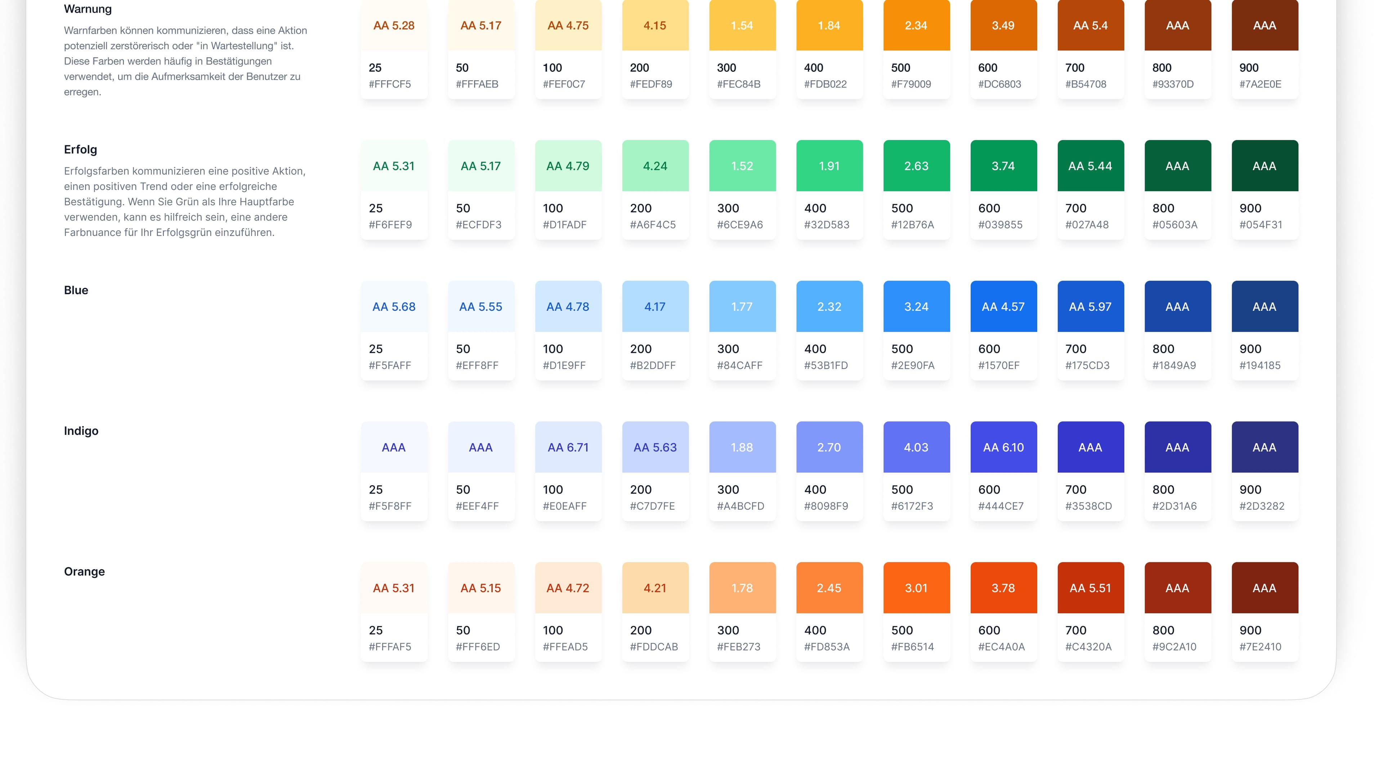Click the Blue row title
The height and width of the screenshot is (777, 1383).
click(76, 290)
